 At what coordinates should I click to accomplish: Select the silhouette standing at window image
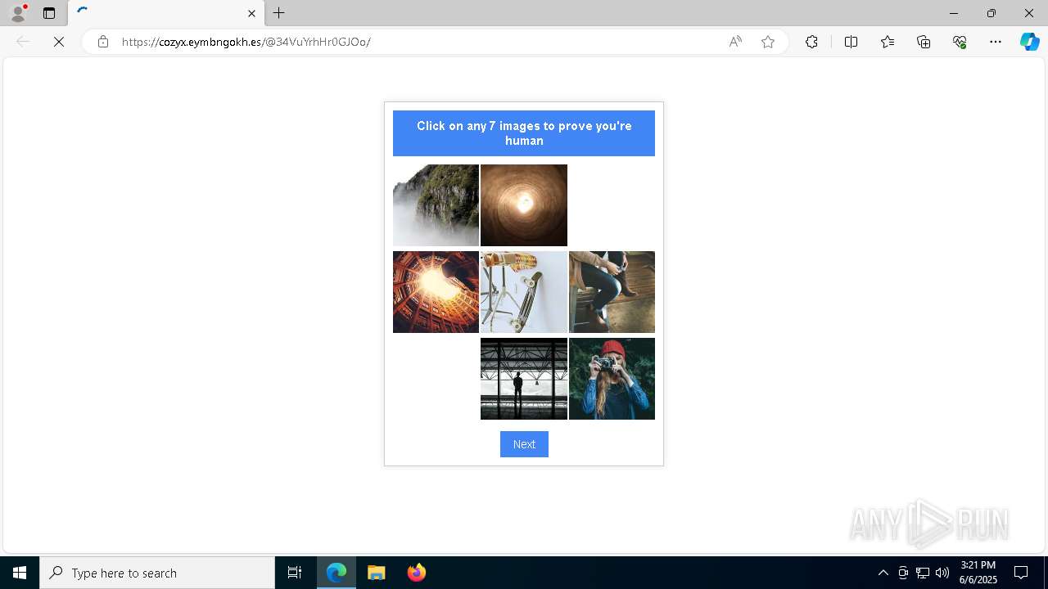(524, 379)
